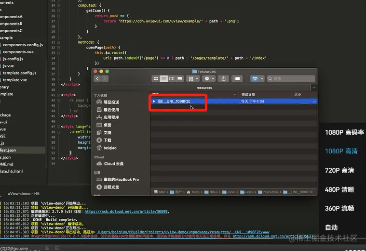Collapse the getIcon() fold at line 25
This screenshot has height=251, width=366.
pos(58,11)
